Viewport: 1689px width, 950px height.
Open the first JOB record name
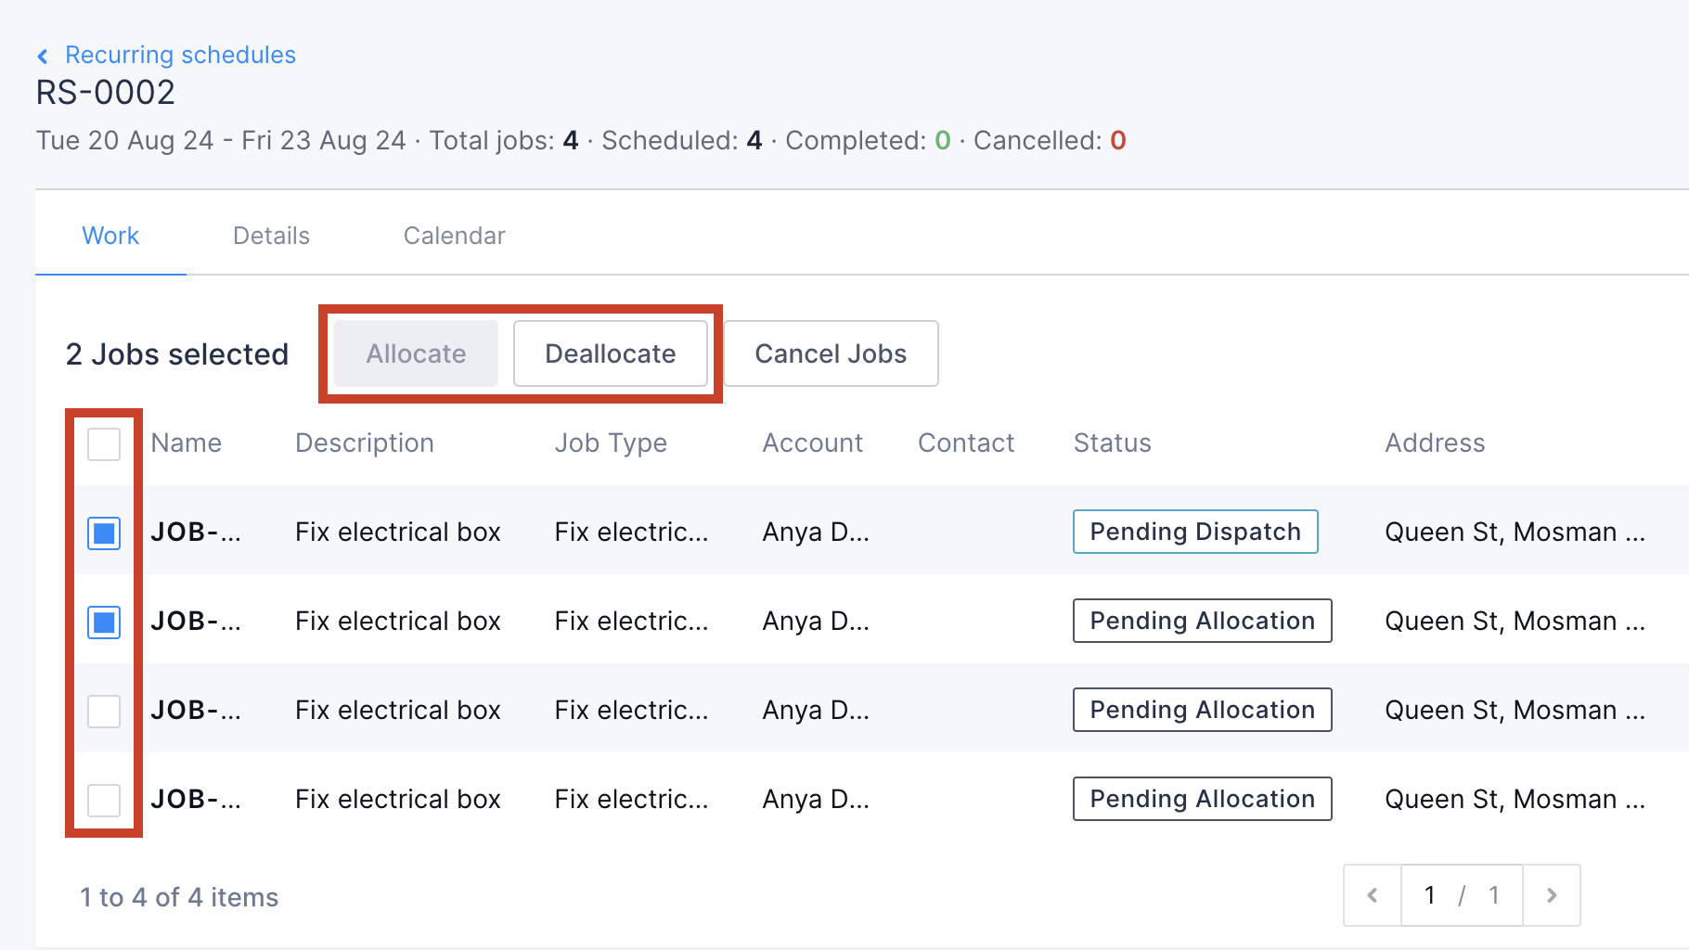click(x=196, y=532)
